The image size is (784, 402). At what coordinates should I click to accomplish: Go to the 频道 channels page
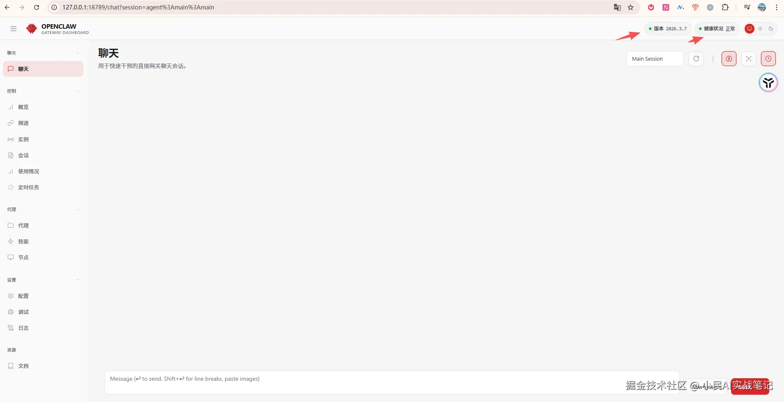click(43, 123)
